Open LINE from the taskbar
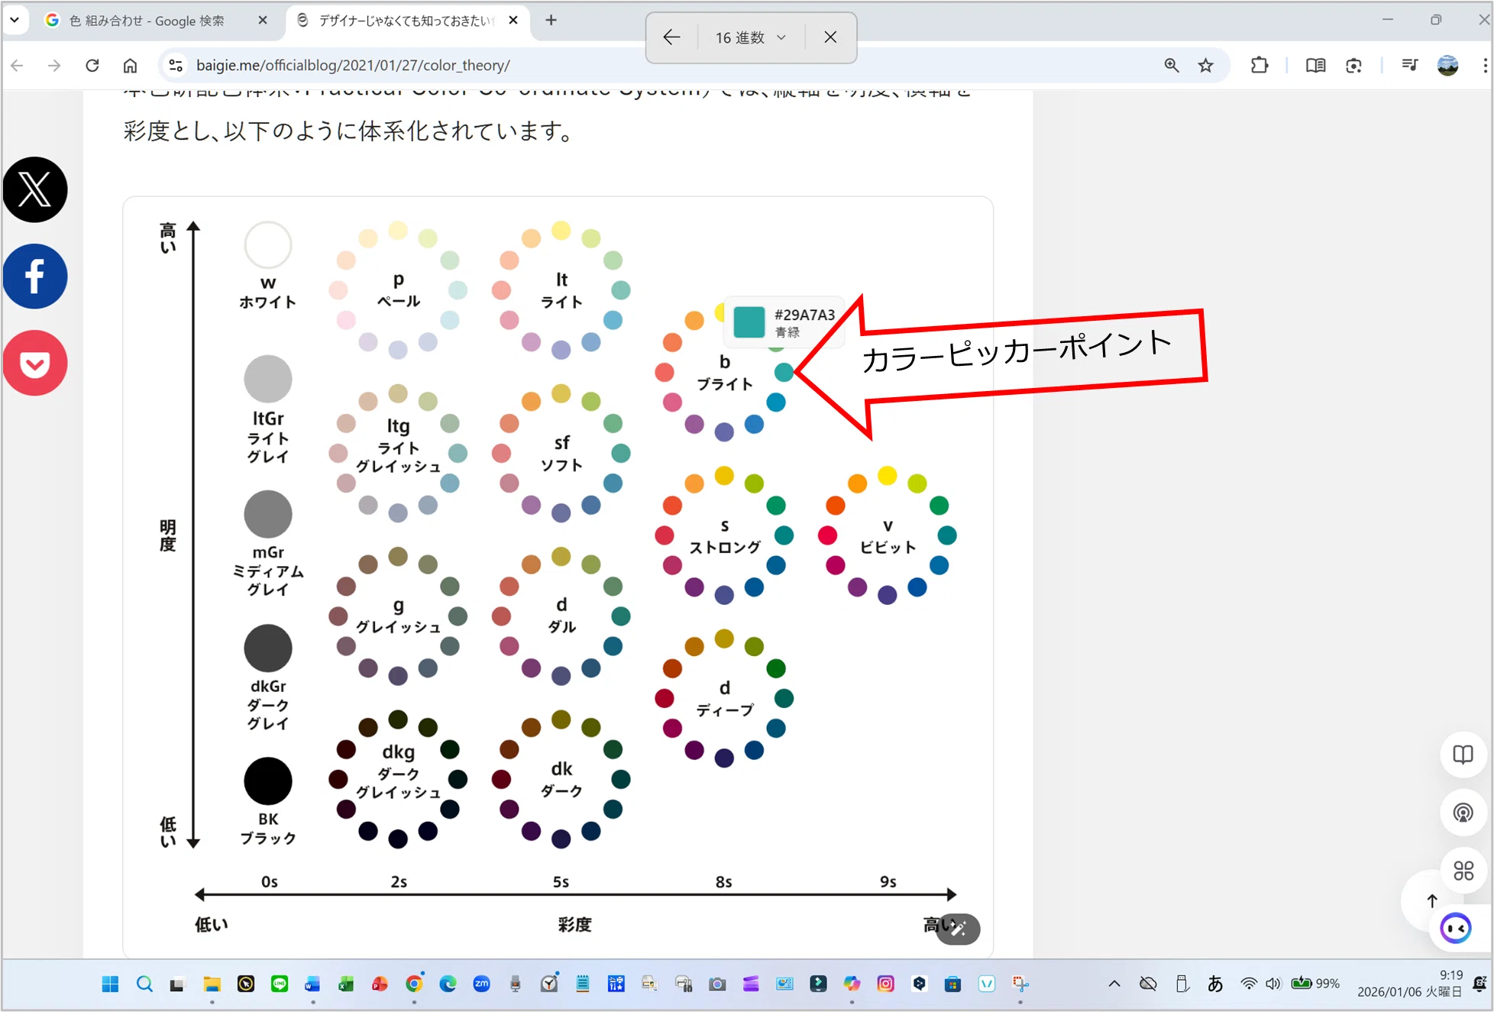Viewport: 1494px width, 1012px height. click(x=280, y=984)
